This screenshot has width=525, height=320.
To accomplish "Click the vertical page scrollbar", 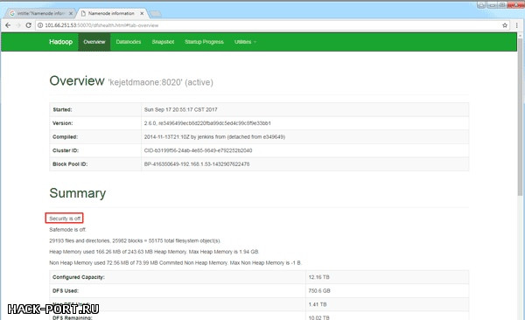I will [520, 117].
